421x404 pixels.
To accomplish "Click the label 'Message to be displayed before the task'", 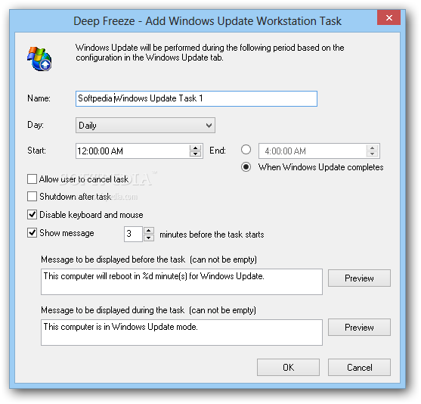I will (113, 259).
